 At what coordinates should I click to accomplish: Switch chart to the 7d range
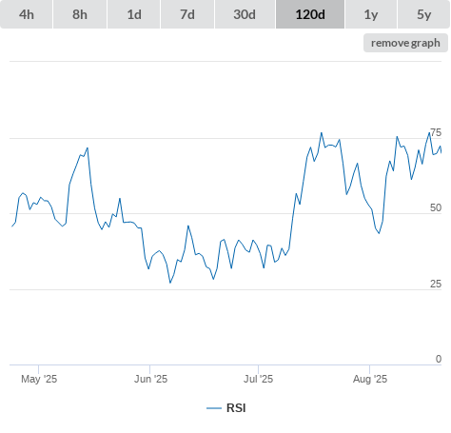coord(187,14)
